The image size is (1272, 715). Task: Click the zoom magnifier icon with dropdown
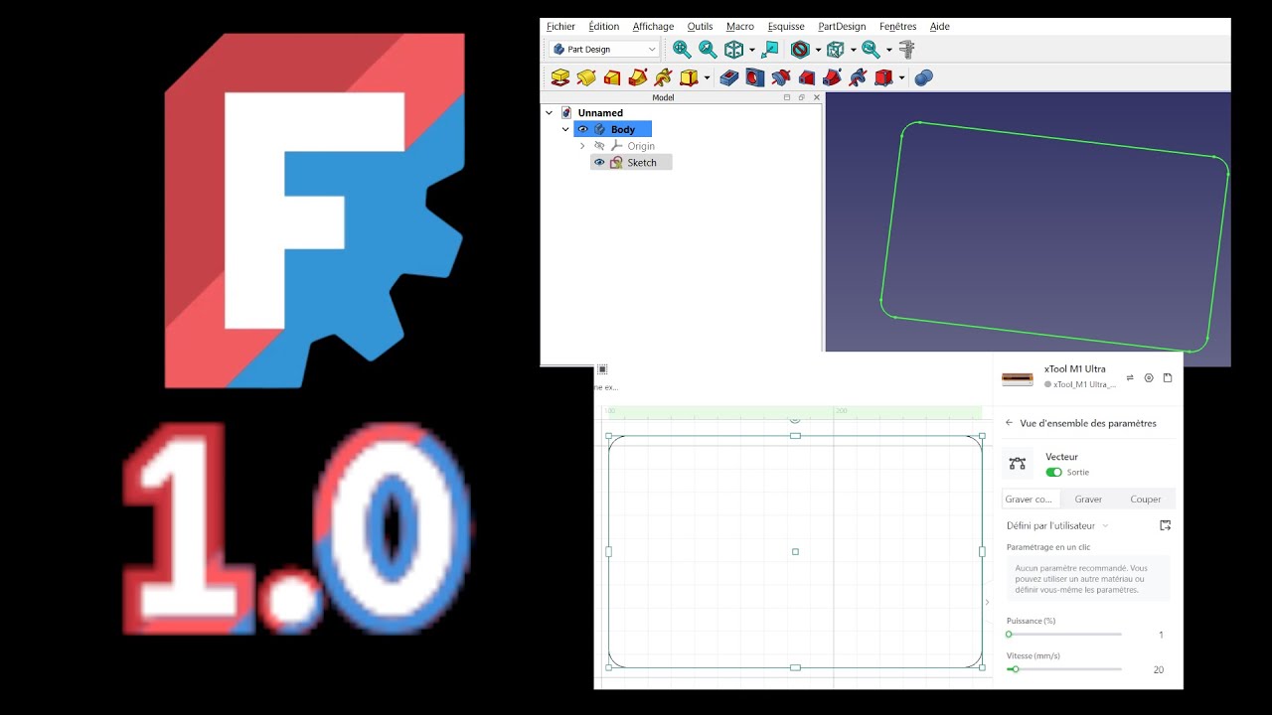tap(871, 49)
